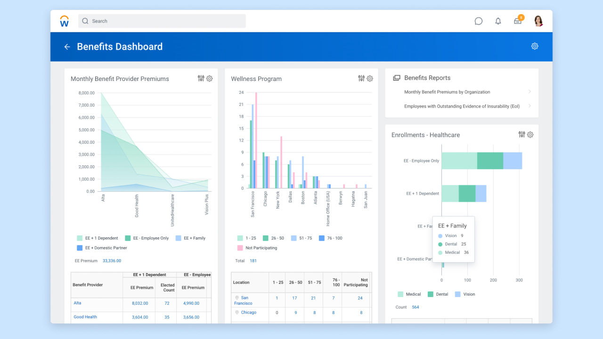
Task: Open the user profile avatar
Action: click(538, 21)
